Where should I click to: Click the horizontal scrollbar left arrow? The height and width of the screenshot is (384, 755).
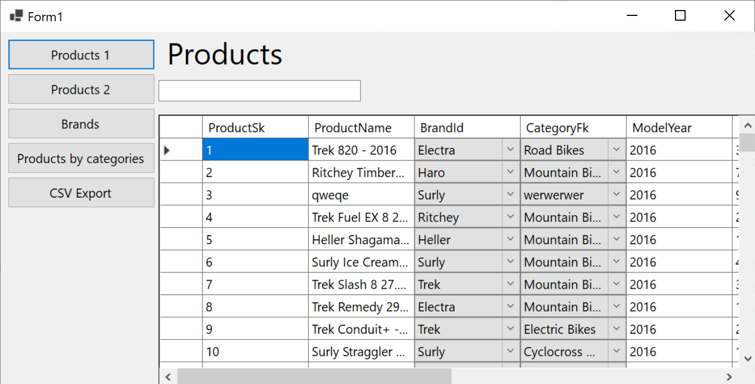(x=168, y=377)
